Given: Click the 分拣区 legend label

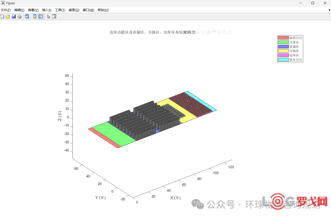Looking at the screenshot, I should (x=294, y=51).
